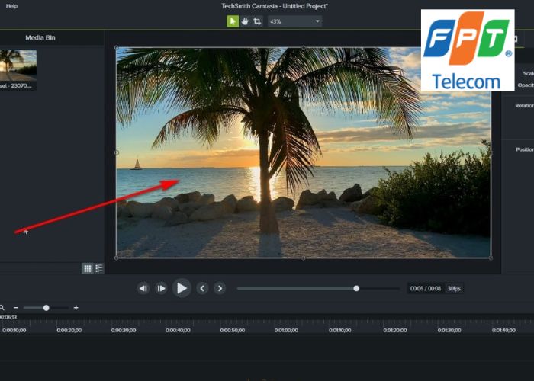Switch media bin to list view
Screen dimensions: 534x381
pyautogui.click(x=99, y=268)
